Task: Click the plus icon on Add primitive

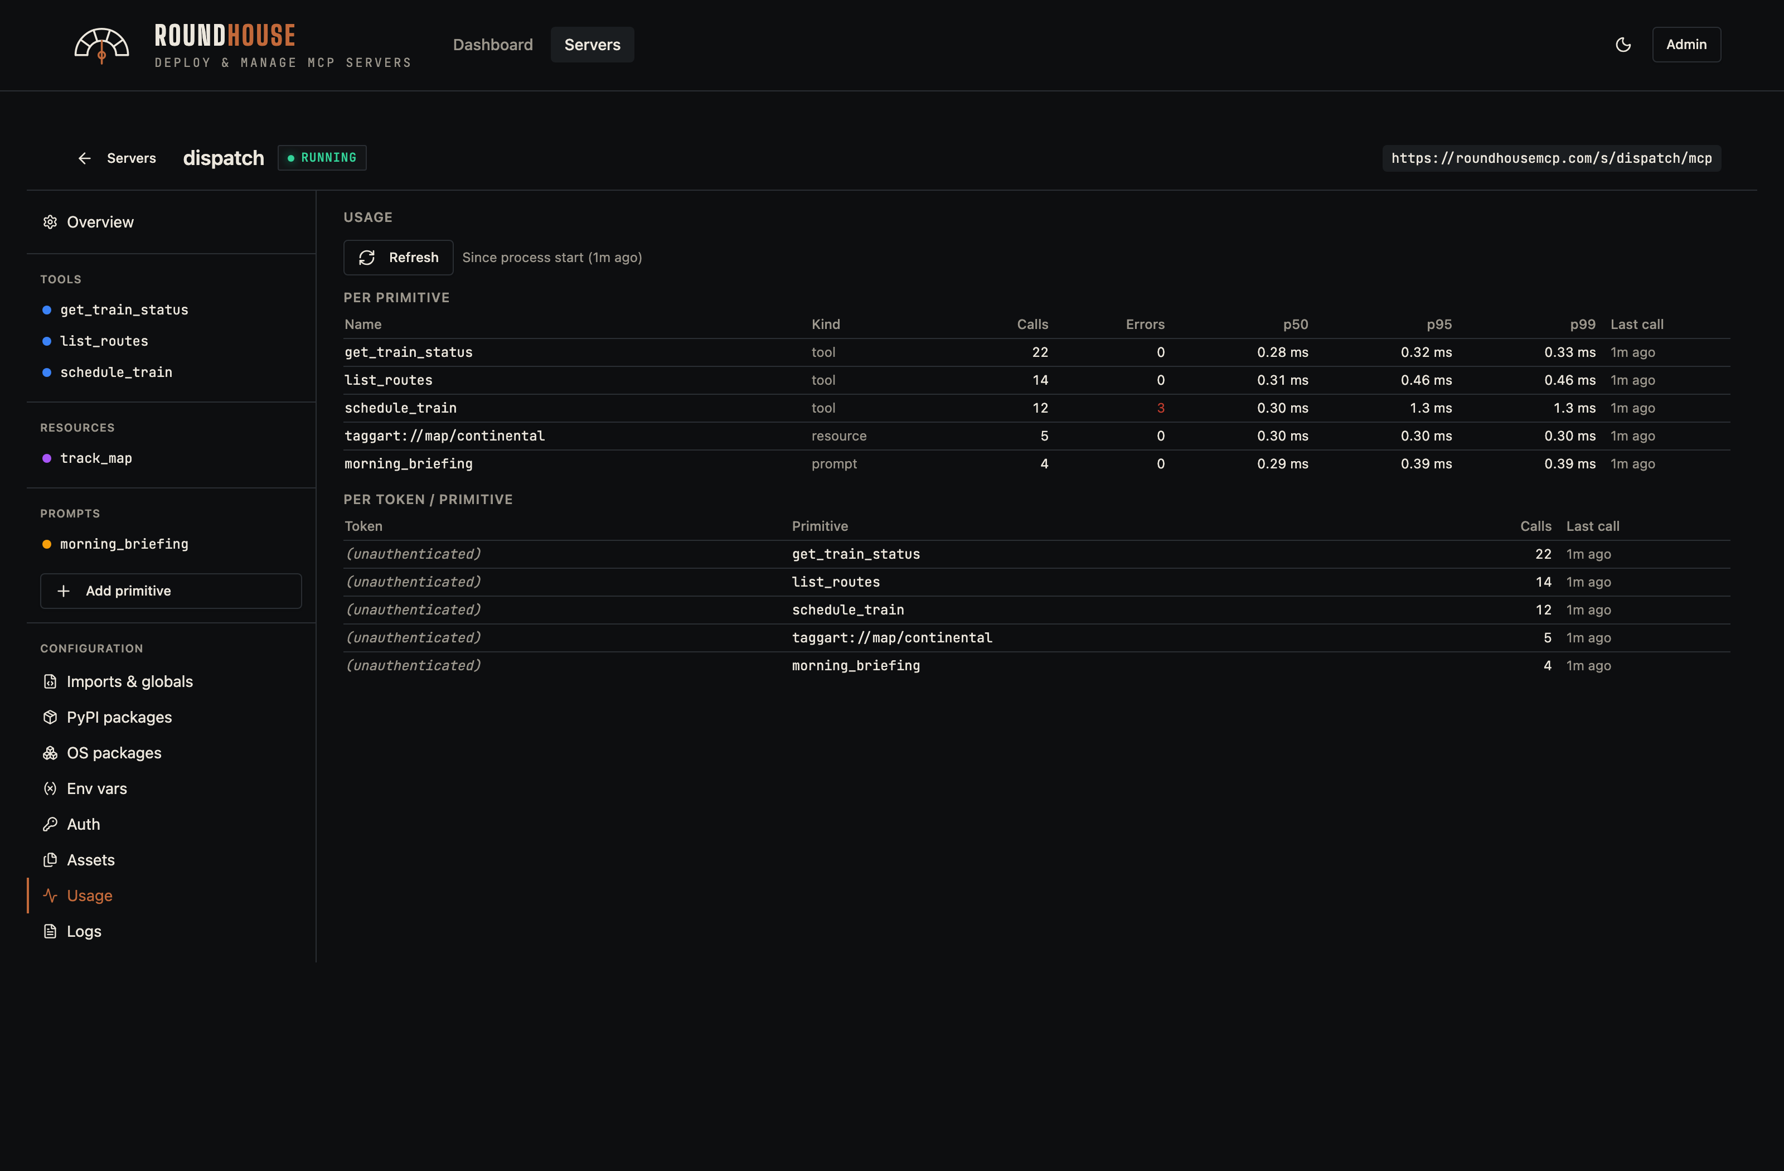Action: [64, 591]
